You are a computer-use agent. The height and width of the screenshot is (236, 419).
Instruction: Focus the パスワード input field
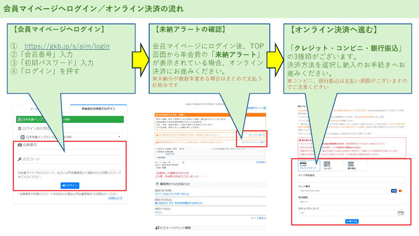tap(70, 166)
